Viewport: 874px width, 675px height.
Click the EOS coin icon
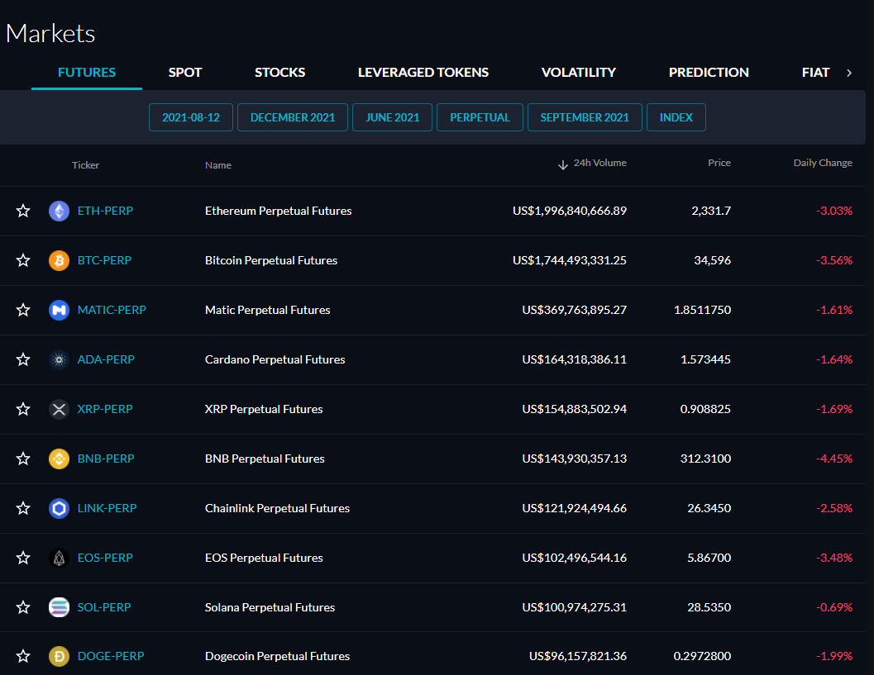pos(59,558)
